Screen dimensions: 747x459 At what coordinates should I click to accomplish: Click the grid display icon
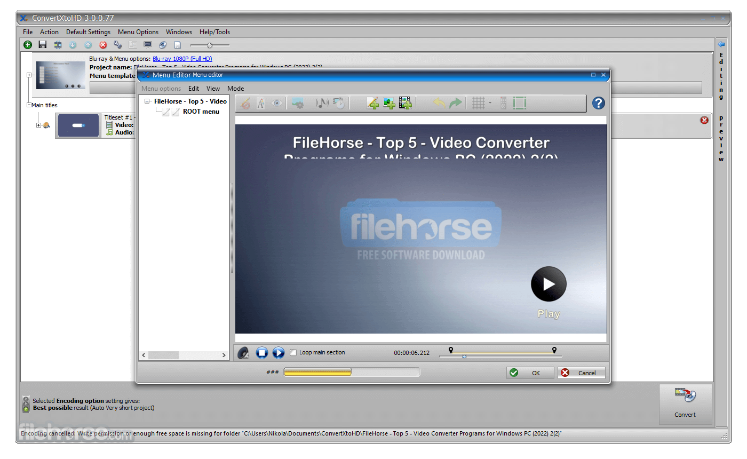(479, 104)
